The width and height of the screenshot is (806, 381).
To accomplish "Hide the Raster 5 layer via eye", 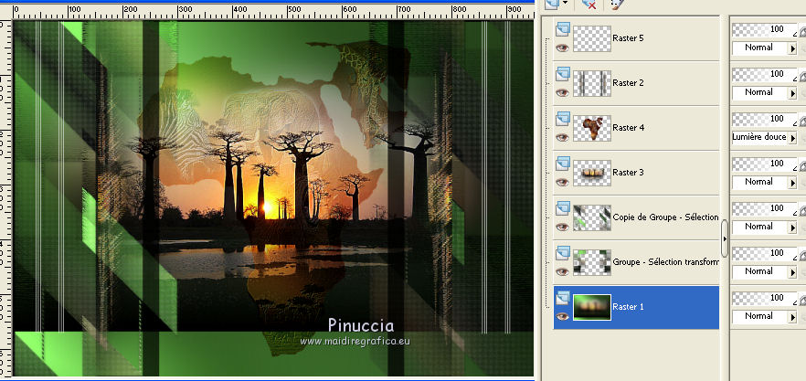I will click(562, 48).
